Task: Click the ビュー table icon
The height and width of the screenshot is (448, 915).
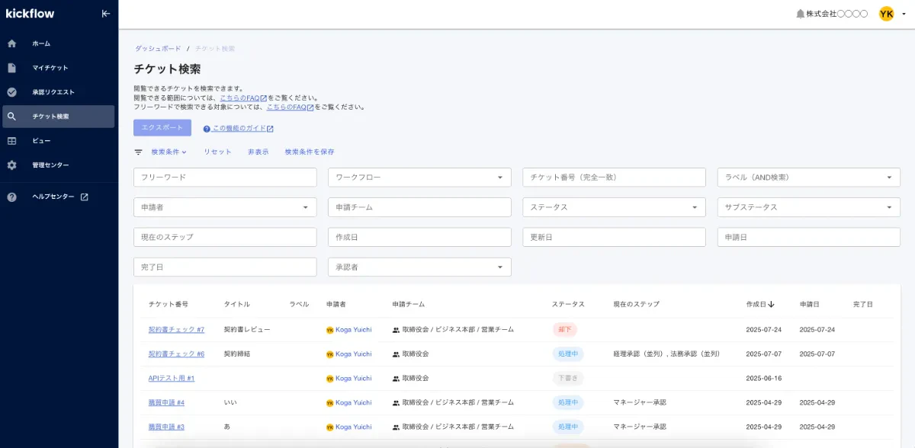Action: click(x=11, y=141)
